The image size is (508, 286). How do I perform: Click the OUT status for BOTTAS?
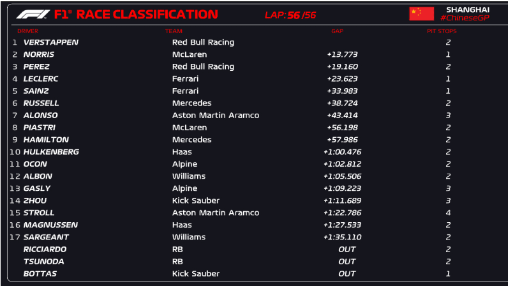tap(347, 274)
